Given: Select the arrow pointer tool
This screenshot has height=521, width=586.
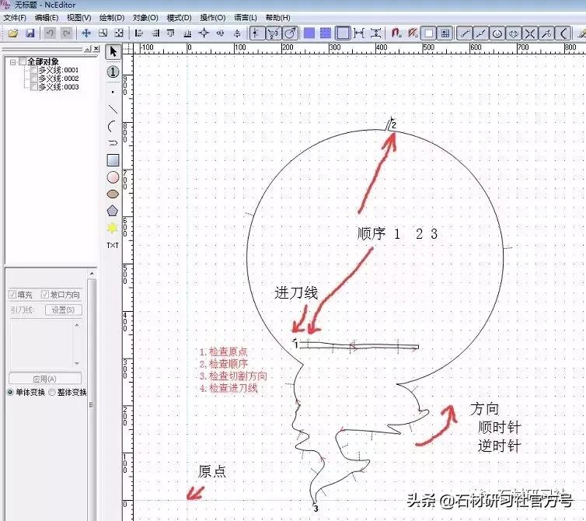Looking at the screenshot, I should [113, 52].
